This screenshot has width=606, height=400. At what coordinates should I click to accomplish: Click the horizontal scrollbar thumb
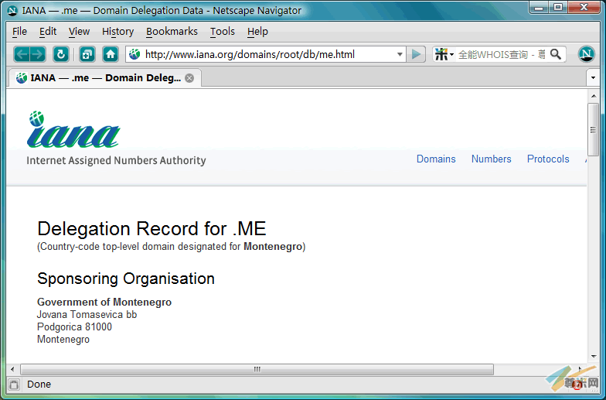click(257, 370)
